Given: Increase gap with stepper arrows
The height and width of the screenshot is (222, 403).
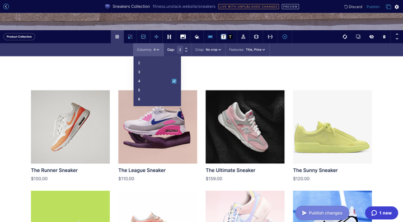Looking at the screenshot, I should click(x=186, y=48).
